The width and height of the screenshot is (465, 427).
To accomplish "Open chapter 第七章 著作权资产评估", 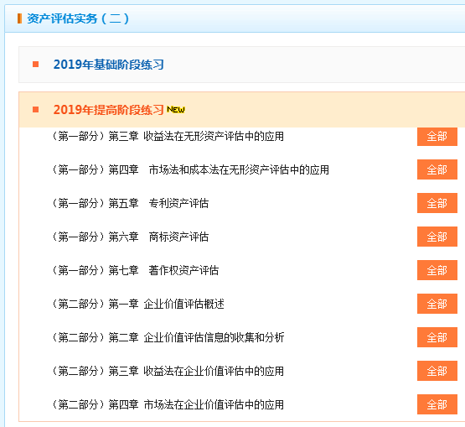I will (x=135, y=270).
